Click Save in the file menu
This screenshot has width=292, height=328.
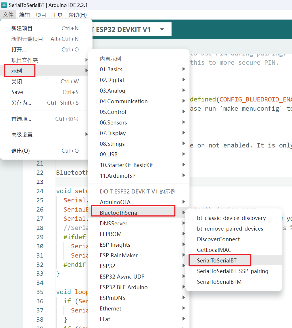[x=45, y=92]
